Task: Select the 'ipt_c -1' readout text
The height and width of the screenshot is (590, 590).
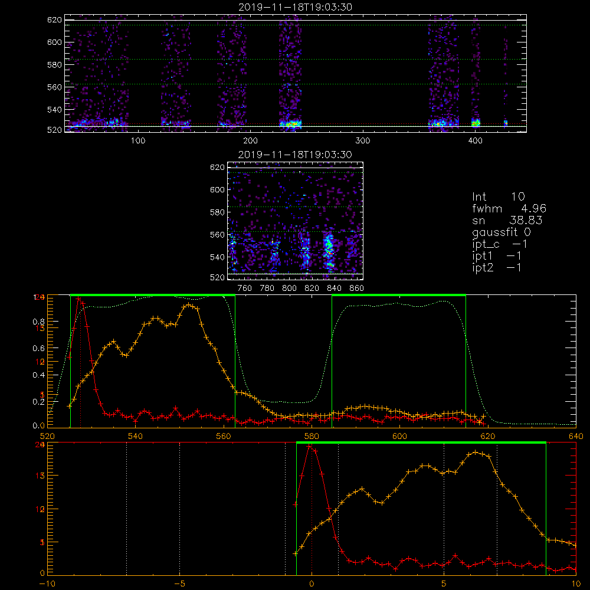Action: click(500, 244)
